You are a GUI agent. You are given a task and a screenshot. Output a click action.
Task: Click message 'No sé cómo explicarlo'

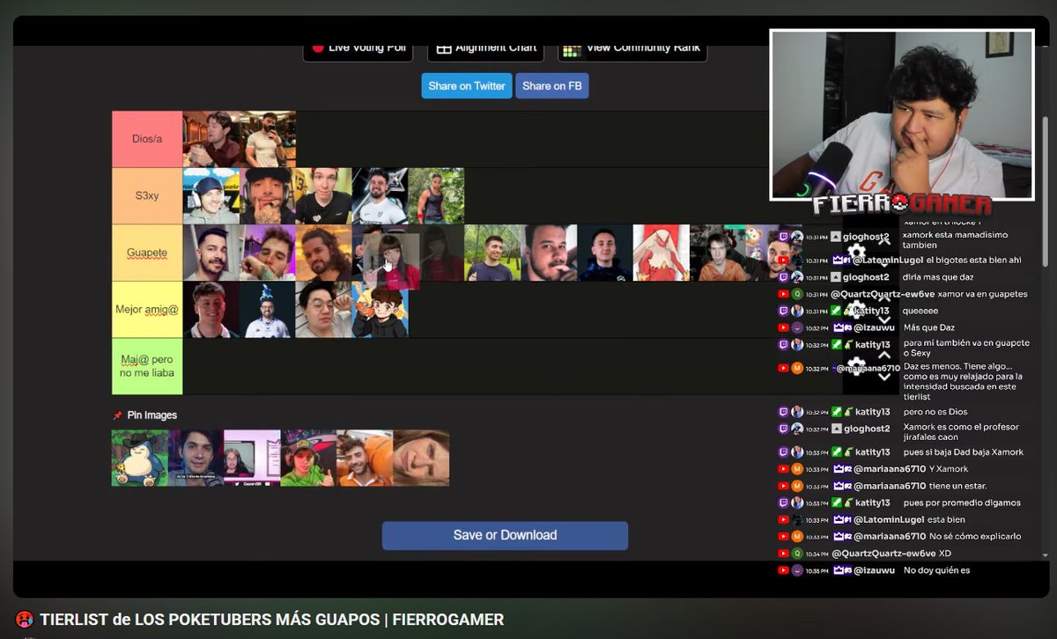pos(975,536)
